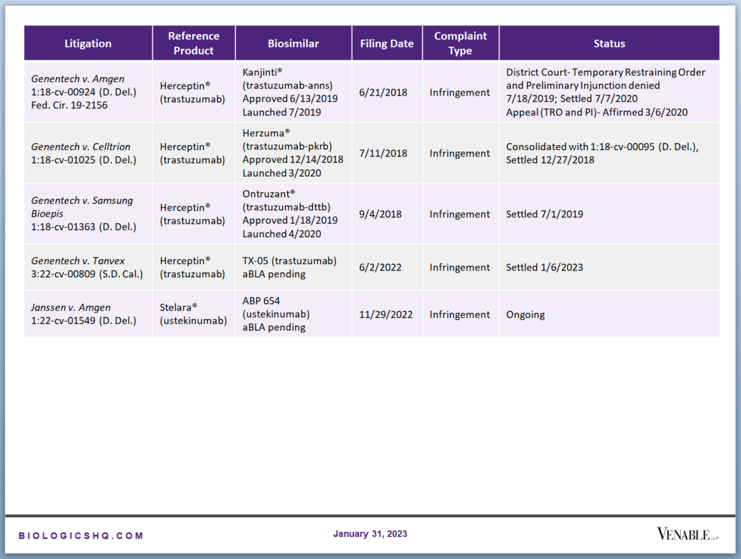Select Herceptin cell in Genentech v. Tanvex row
Image resolution: width=741 pixels, height=559 pixels.
pyautogui.click(x=194, y=267)
